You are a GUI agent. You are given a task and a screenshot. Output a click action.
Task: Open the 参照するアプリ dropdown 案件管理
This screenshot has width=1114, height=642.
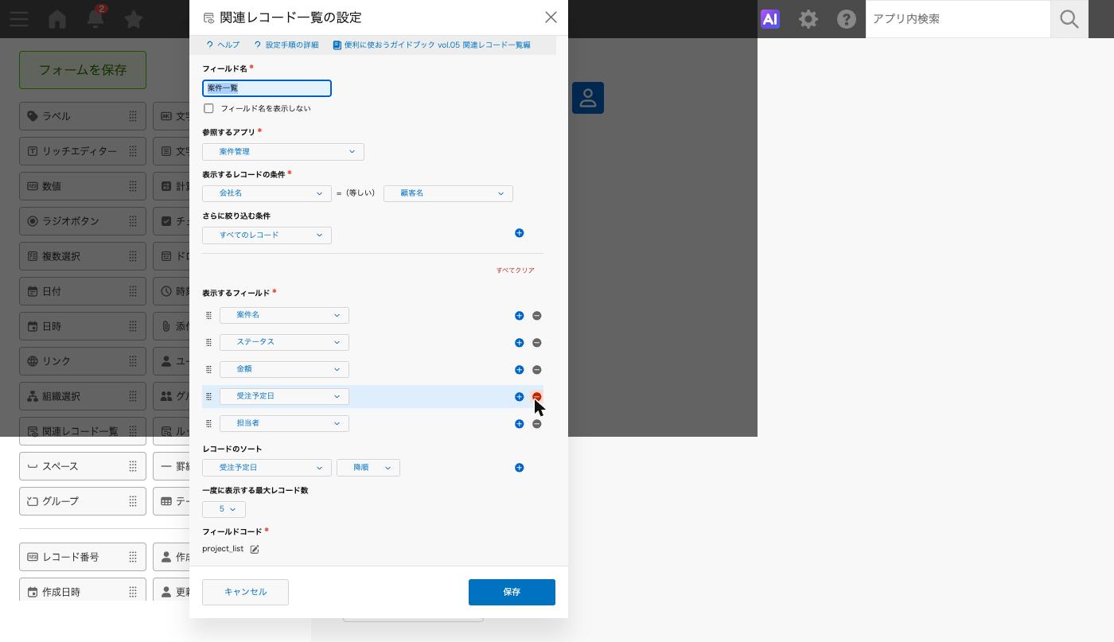click(283, 152)
